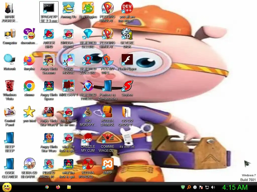Launch the Bad Piggies shortcut
257x192 pixels.
tap(88, 10)
